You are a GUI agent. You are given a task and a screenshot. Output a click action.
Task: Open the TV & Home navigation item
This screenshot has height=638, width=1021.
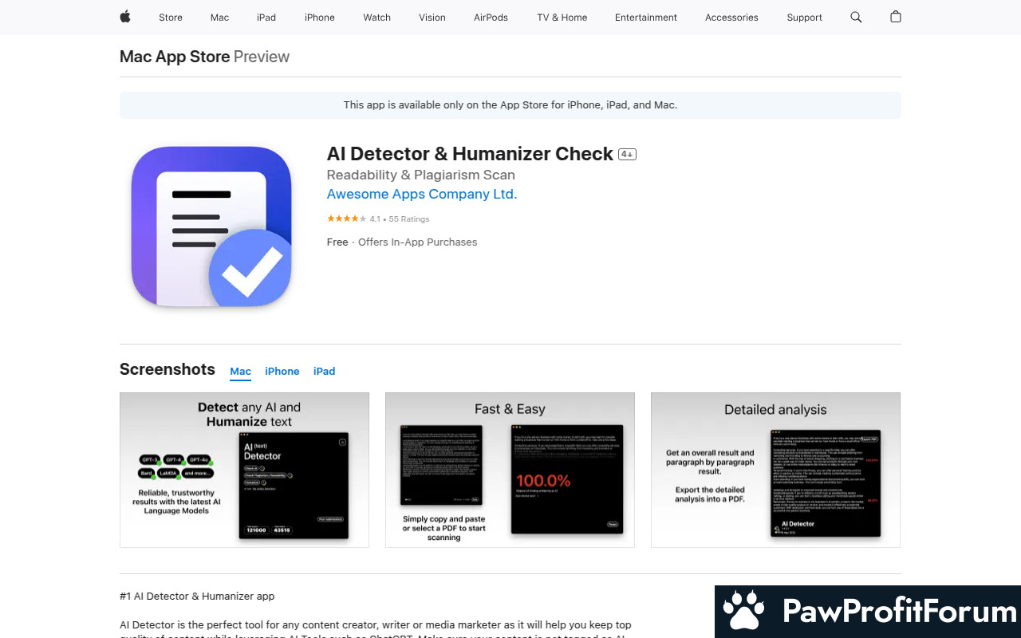click(x=562, y=18)
